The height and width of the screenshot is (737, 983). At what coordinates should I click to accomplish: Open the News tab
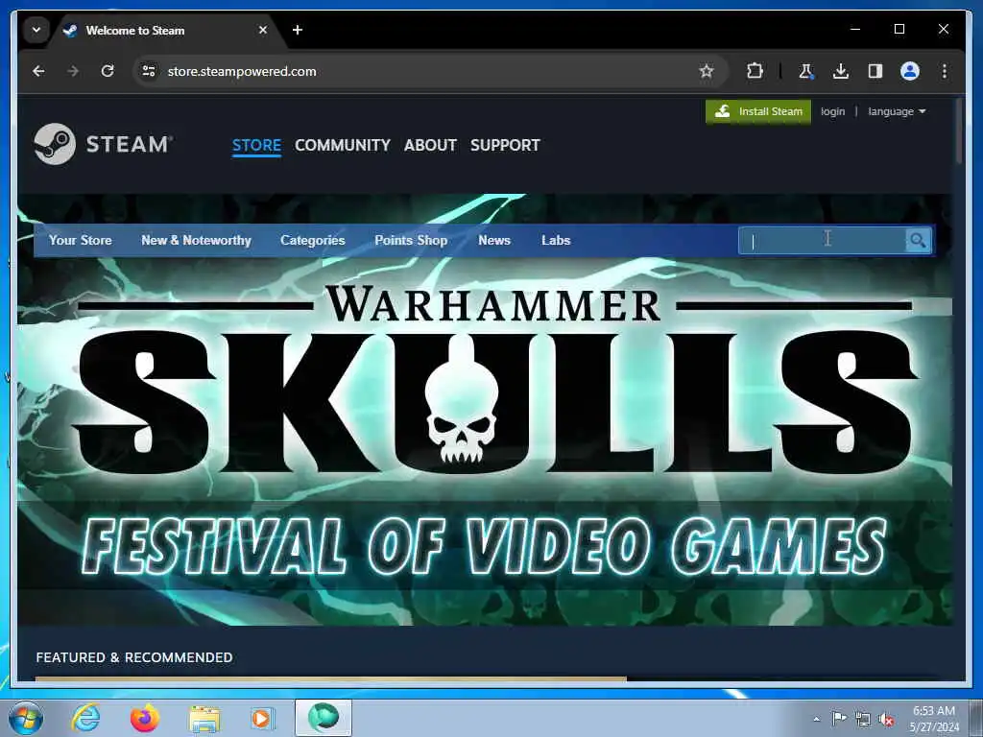[x=494, y=241]
